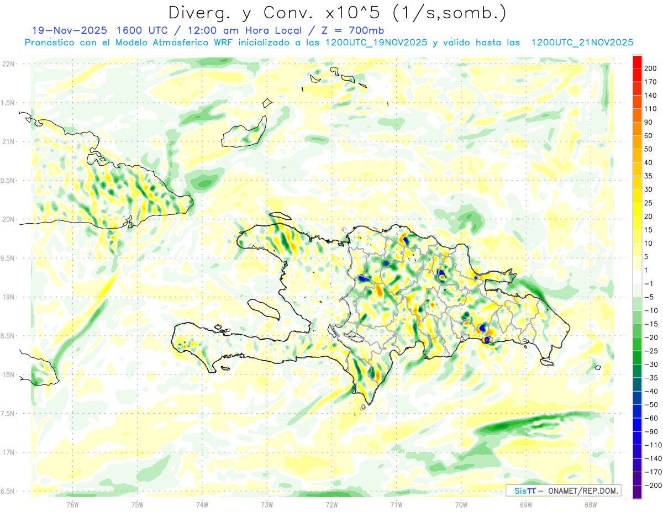Click the '-140' color bar label
The width and height of the screenshot is (663, 512).
(653, 458)
